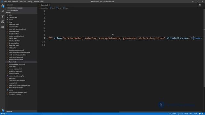205x115 pixels.
Task: Click the feedback smiley in status bar
Action: [200, 114]
